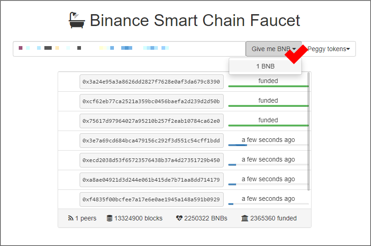Click address 0xecd2038d53f65723 in the list
Screen dimensions: 371x246
click(x=151, y=160)
